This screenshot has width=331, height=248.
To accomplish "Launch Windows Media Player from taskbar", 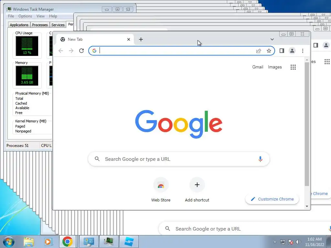I will pos(48,242).
